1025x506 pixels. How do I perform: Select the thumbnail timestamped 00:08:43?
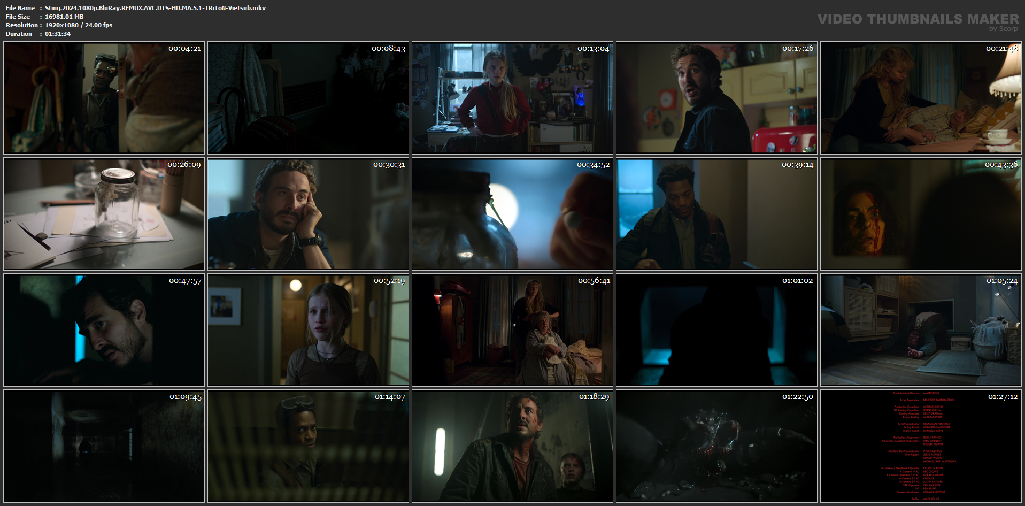click(x=308, y=98)
